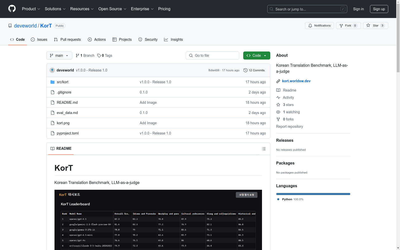Screen dimensions: 400x250
Task: Click the Sign in link
Action: click(x=358, y=9)
